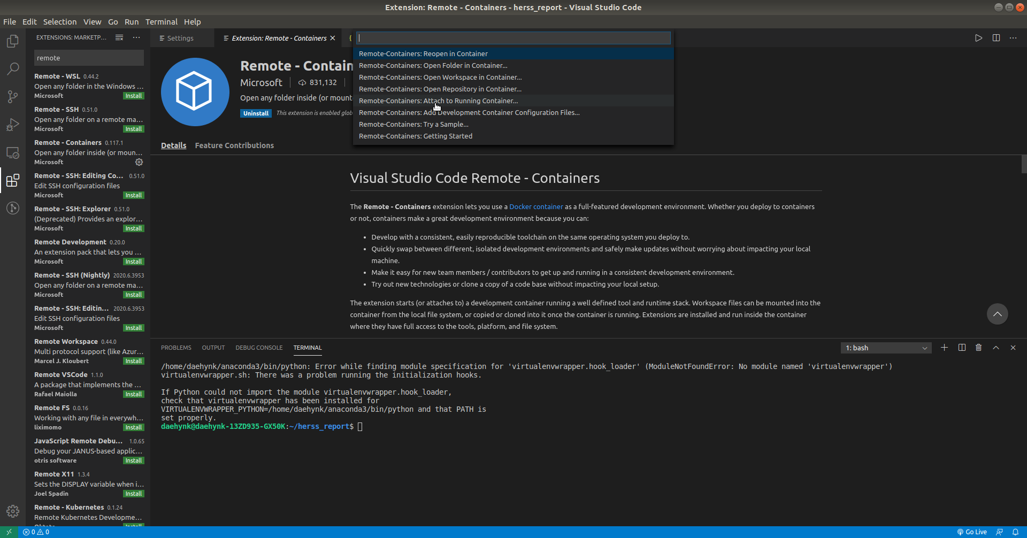Open the Help menu
Screen dimensions: 1027x538
coord(193,22)
